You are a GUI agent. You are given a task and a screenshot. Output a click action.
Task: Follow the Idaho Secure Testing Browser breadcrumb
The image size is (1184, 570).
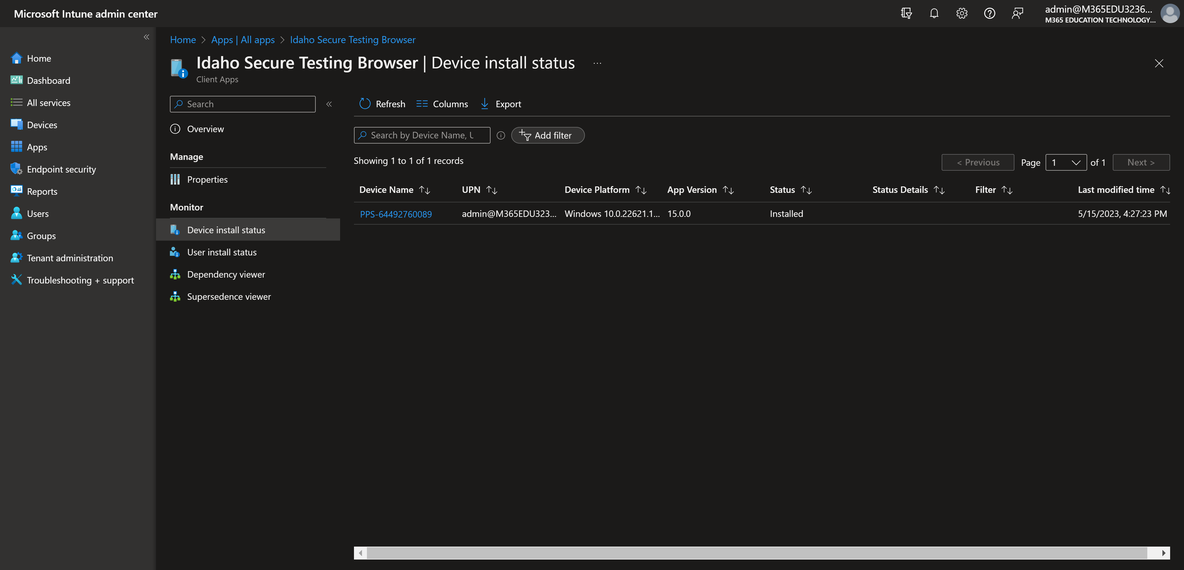(x=352, y=39)
